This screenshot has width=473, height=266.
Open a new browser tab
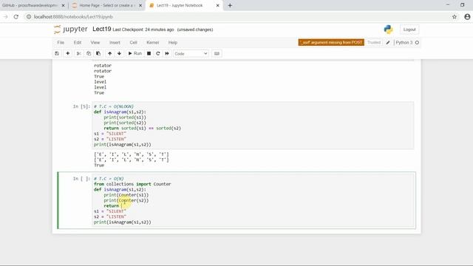coord(230,5)
